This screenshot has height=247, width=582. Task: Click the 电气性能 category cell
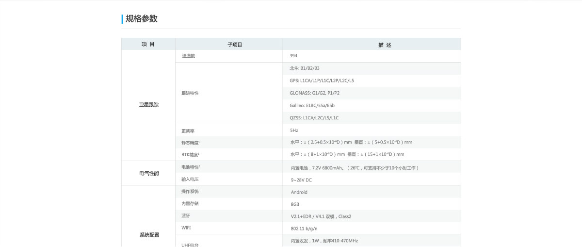(149, 173)
